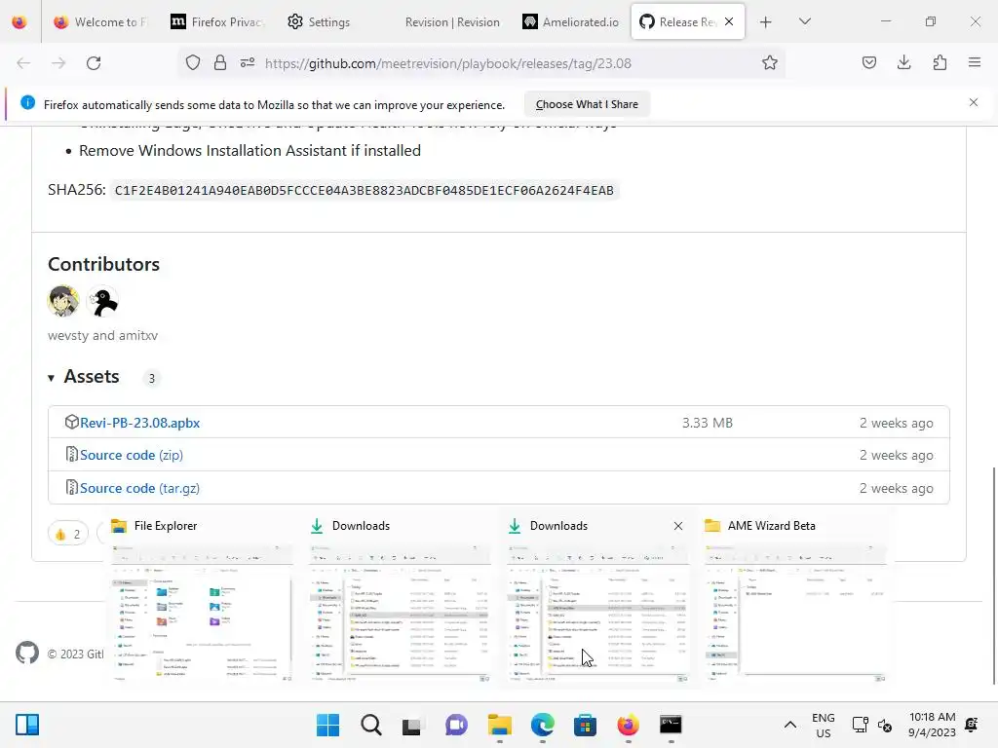Image resolution: width=998 pixels, height=748 pixels.
Task: Click the site security padlock icon
Action: click(220, 63)
